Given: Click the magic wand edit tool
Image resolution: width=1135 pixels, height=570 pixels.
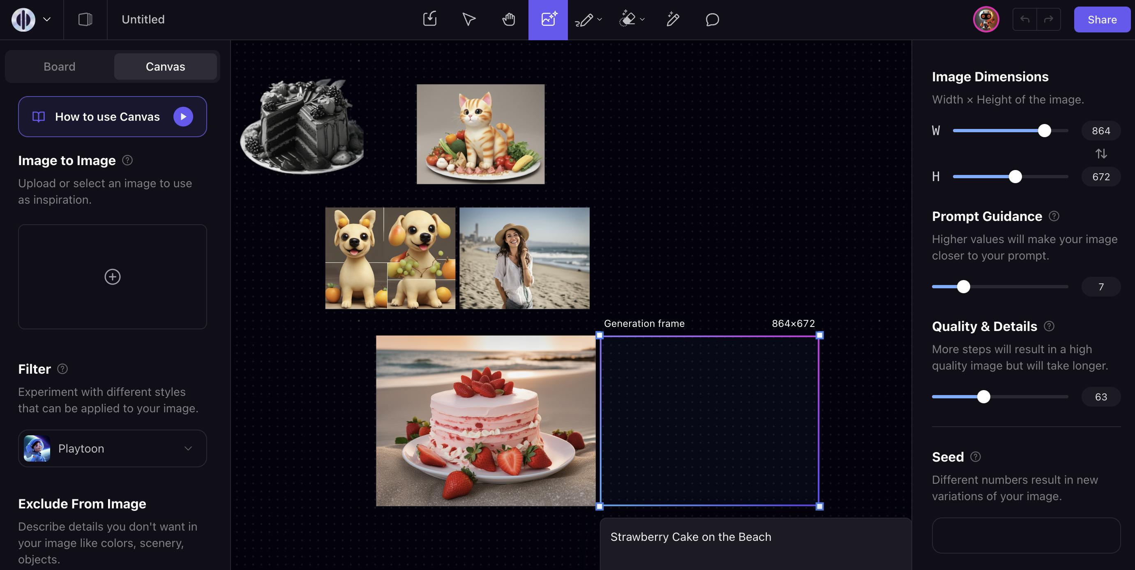Looking at the screenshot, I should pos(673,19).
